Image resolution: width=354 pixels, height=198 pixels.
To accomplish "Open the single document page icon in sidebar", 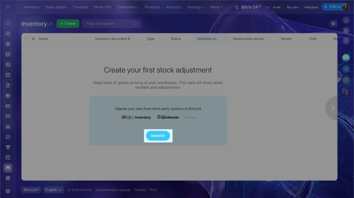I will coord(8,85).
